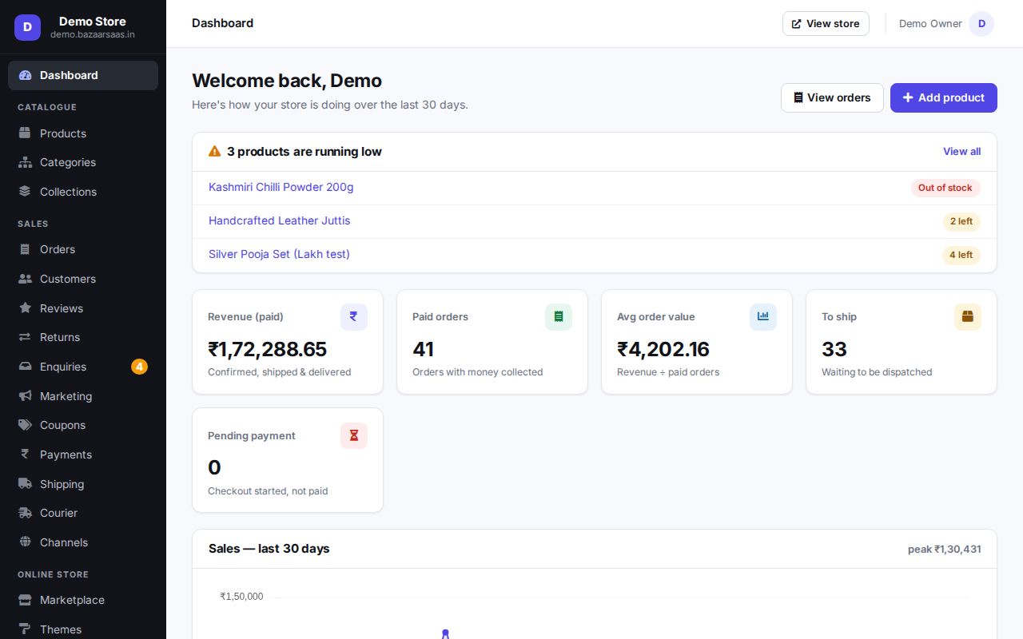Click the hourglass icon on Pending payment card
The width and height of the screenshot is (1023, 639).
click(x=354, y=435)
